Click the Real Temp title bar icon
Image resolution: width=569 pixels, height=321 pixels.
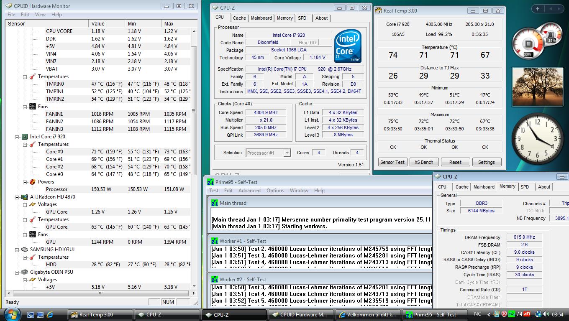pyautogui.click(x=379, y=11)
